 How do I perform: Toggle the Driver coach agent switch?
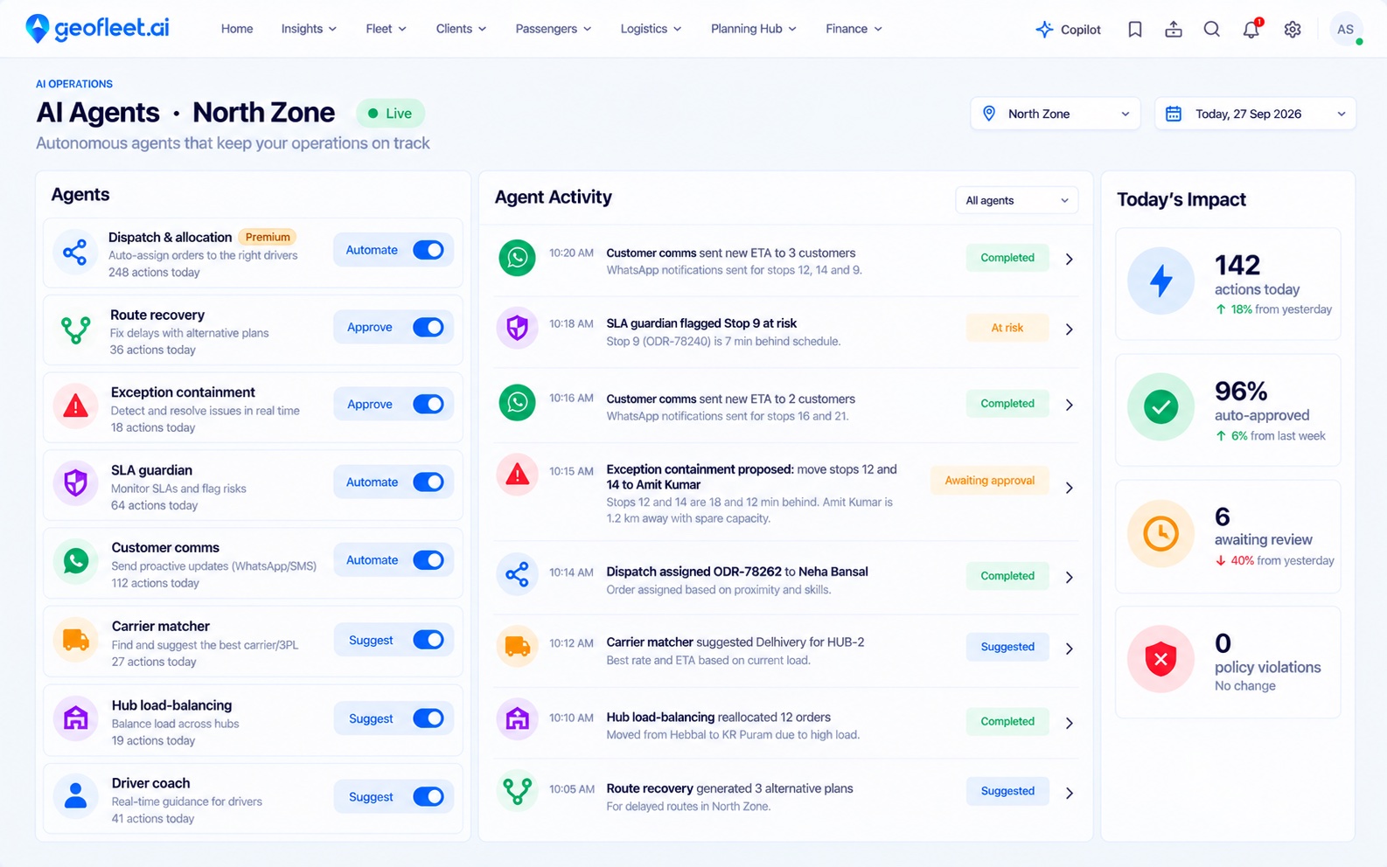point(429,796)
